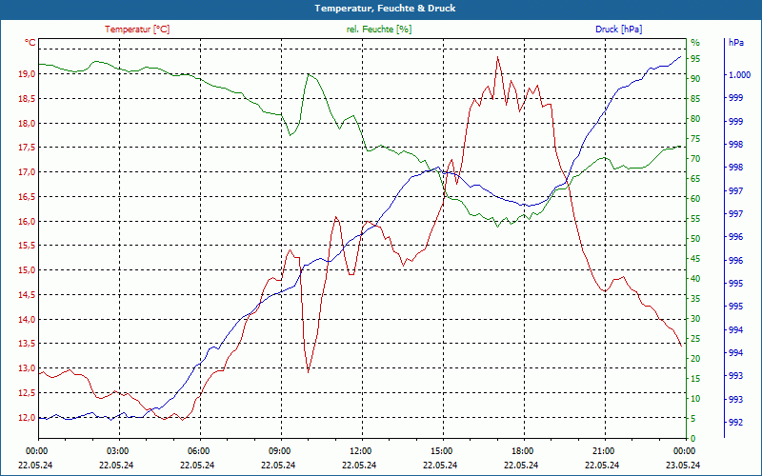Screen dimensions: 762x476
Task: Click the '14,0' temperature axis tick
Action: (x=27, y=319)
